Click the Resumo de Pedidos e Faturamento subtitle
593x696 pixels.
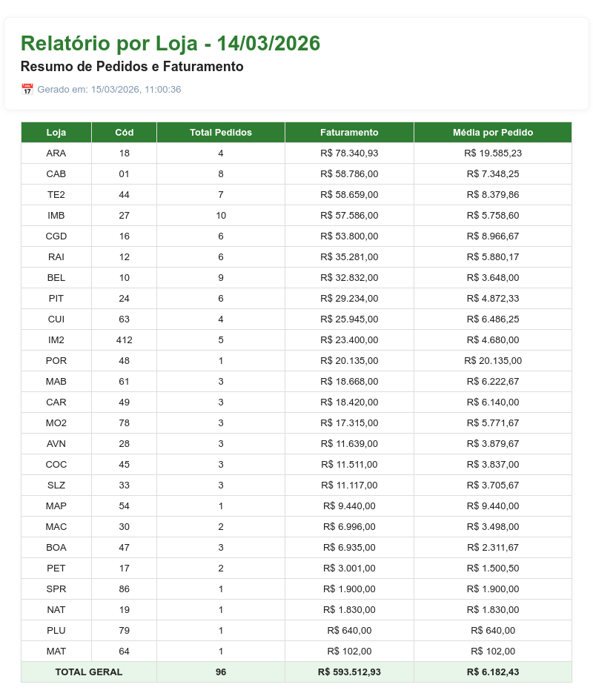[132, 67]
